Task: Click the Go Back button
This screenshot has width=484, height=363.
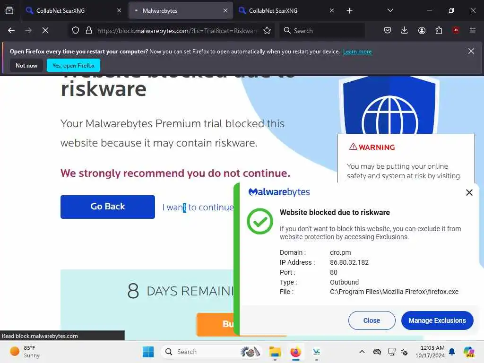Action: 108,207
